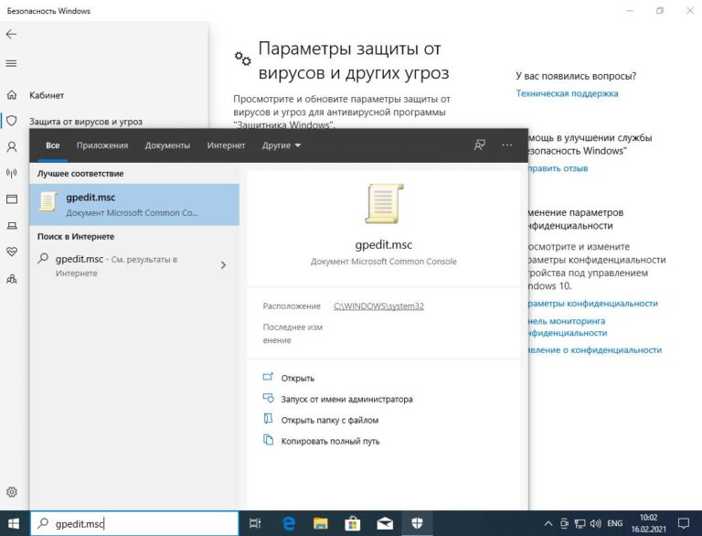Open family options icon

12,279
